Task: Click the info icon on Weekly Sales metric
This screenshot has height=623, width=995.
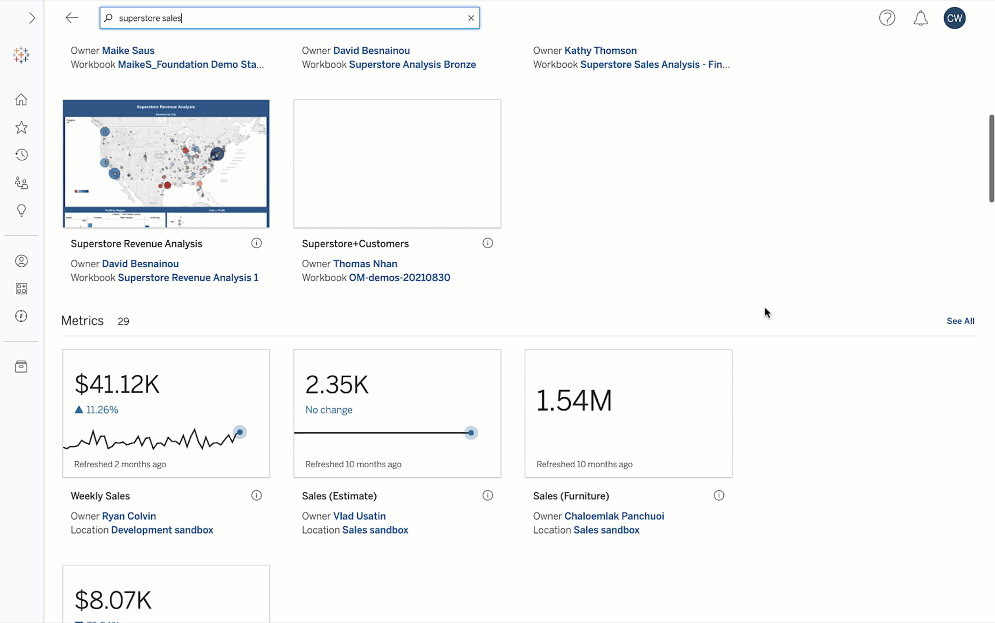Action: coord(256,495)
